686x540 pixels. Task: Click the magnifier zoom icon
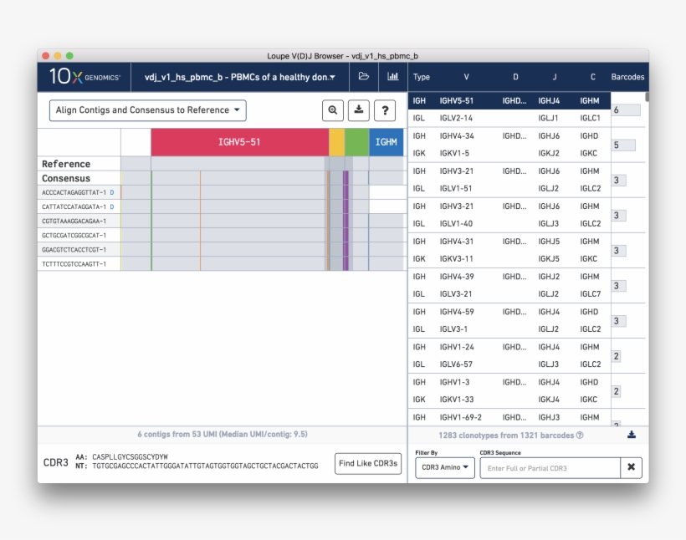[333, 110]
